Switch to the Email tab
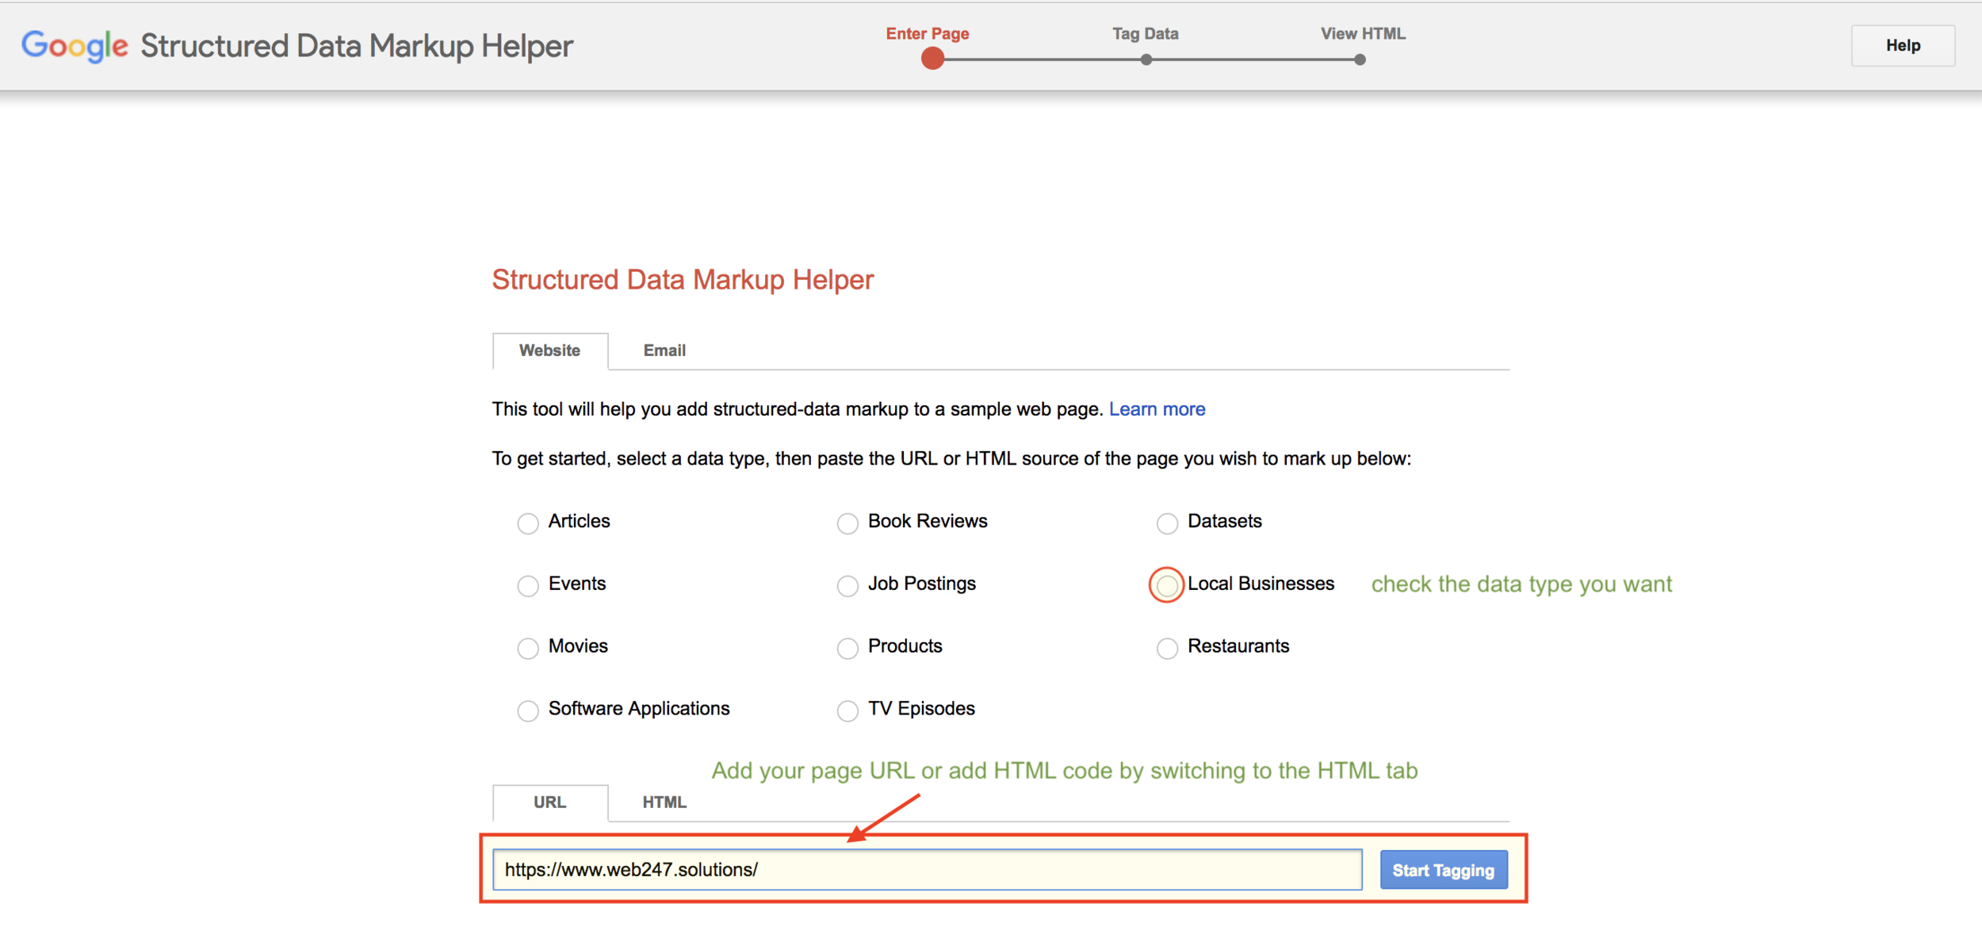Viewport: 1982px width, 927px height. (664, 350)
